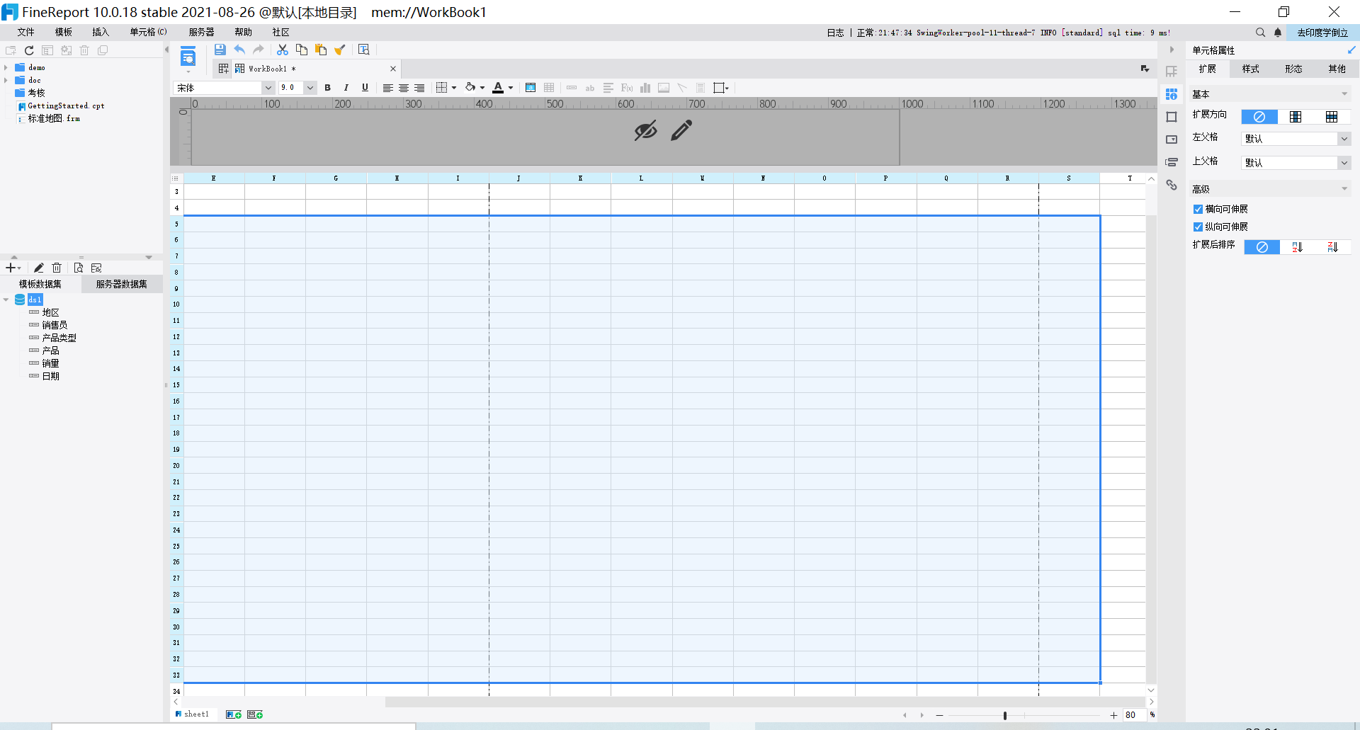Use the format painter brush
Screen dimensions: 1360x730
(340, 50)
